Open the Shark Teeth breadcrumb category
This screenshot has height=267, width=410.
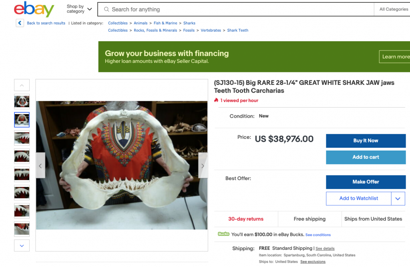(x=238, y=30)
